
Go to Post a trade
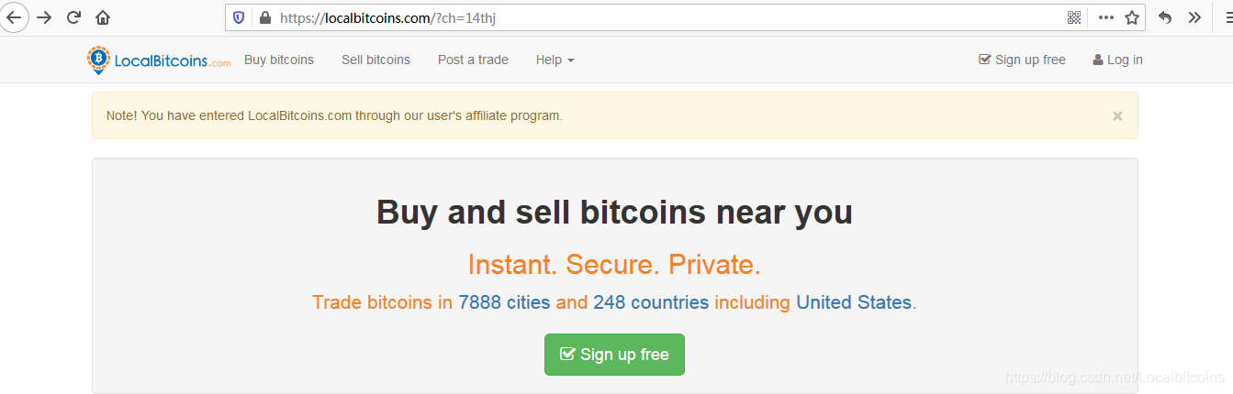(473, 60)
